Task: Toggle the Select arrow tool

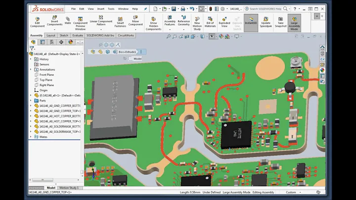Action: [x=201, y=9]
